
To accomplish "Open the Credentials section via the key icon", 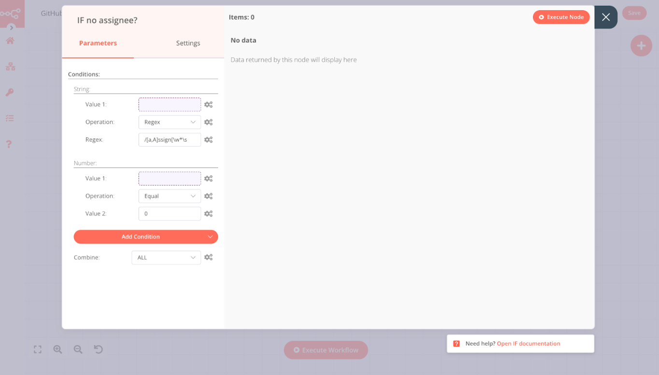I will pyautogui.click(x=10, y=92).
